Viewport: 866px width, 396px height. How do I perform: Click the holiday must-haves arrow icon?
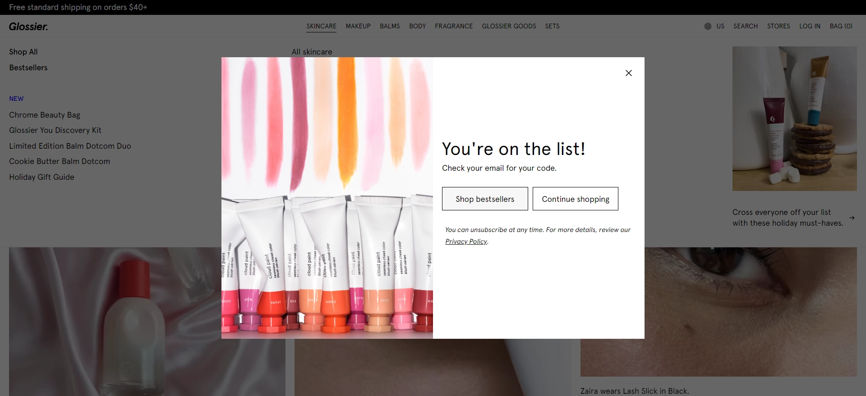pyautogui.click(x=852, y=218)
